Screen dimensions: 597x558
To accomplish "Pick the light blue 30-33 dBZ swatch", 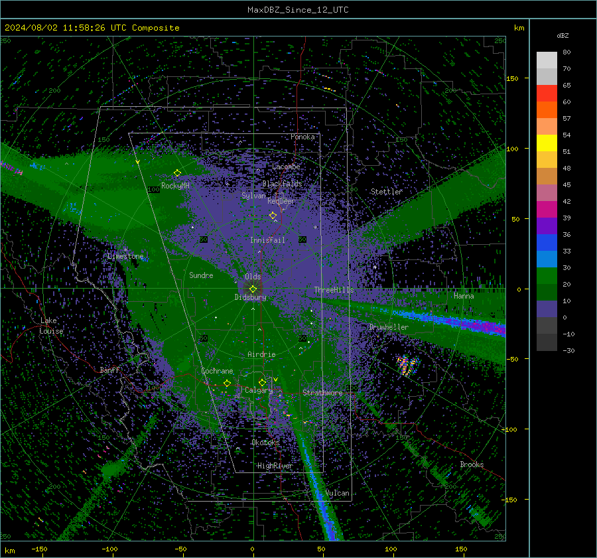I will (547, 259).
